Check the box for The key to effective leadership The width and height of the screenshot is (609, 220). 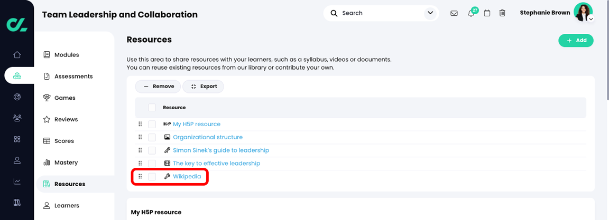pos(152,164)
